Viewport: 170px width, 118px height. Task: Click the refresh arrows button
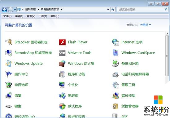[113, 10]
